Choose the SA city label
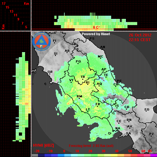157x157 pixels. [x=128, y=133]
